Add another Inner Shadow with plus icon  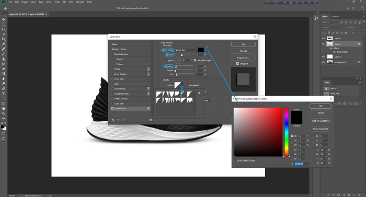coord(148,74)
